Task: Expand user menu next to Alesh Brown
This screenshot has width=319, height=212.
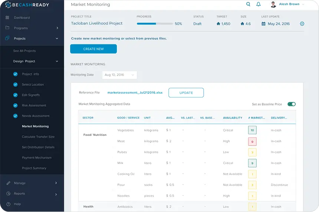Action: coord(303,4)
